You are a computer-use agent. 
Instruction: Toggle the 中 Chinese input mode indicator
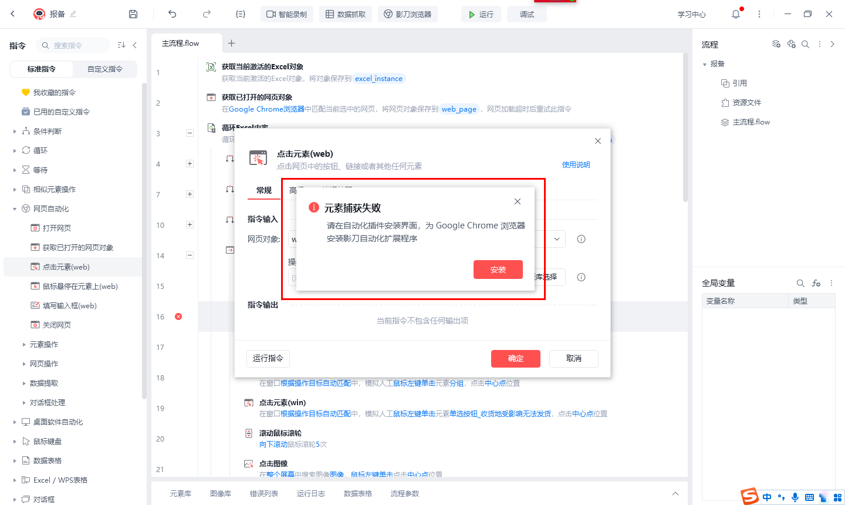coord(767,497)
